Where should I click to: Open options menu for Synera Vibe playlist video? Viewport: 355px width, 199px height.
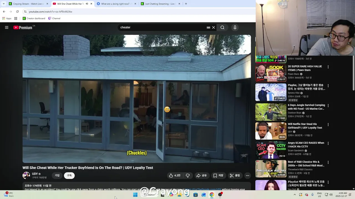(328, 86)
